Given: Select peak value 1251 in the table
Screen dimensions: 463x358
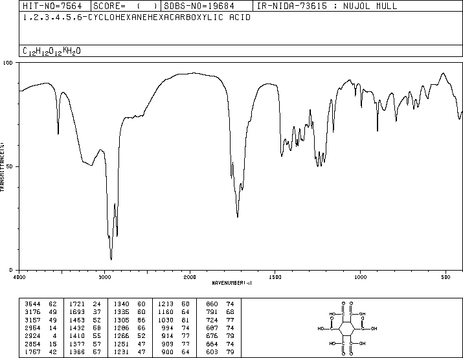Looking at the screenshot, I should [x=121, y=344].
